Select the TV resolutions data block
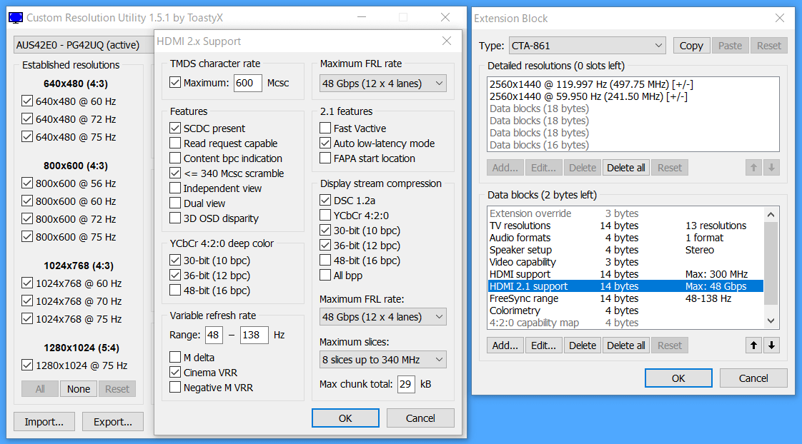Image resolution: width=802 pixels, height=444 pixels. pos(626,226)
